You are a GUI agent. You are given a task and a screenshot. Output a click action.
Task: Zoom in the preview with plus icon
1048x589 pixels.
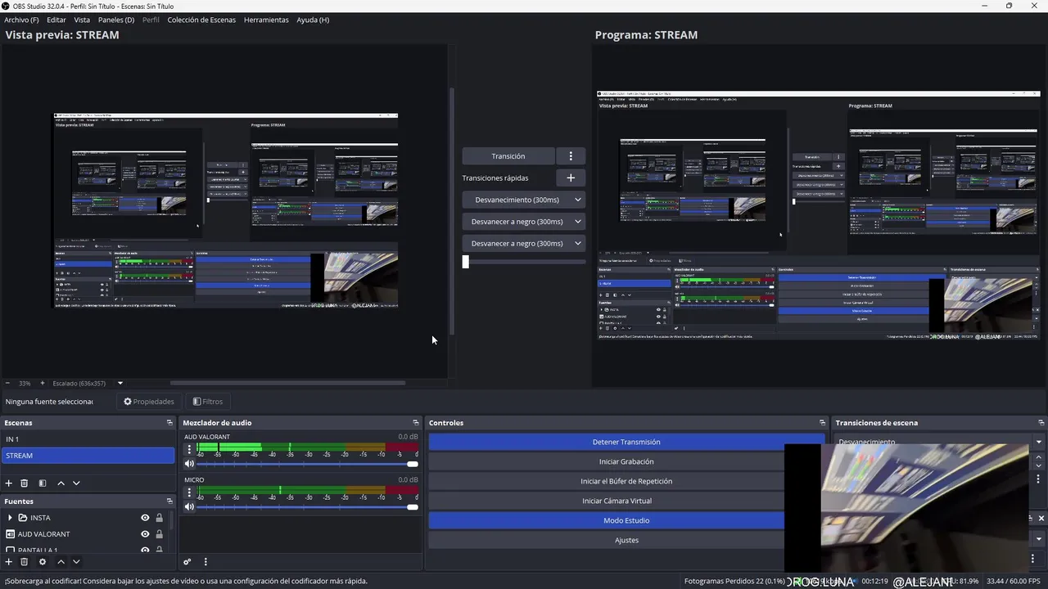tap(43, 383)
